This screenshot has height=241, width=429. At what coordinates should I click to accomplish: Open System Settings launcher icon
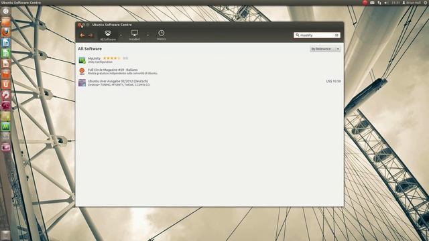pos(6,95)
